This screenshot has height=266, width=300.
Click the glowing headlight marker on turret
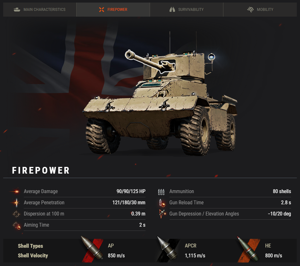[212, 57]
